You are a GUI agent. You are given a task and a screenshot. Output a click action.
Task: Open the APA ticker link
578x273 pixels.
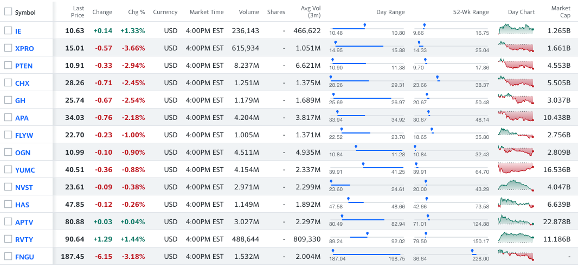(x=22, y=118)
